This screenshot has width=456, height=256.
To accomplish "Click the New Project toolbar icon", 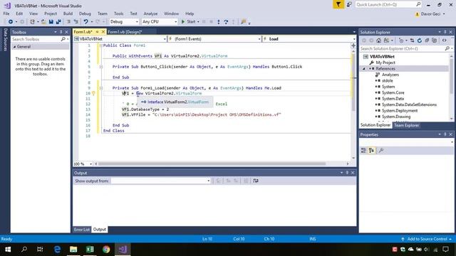I will [32, 22].
